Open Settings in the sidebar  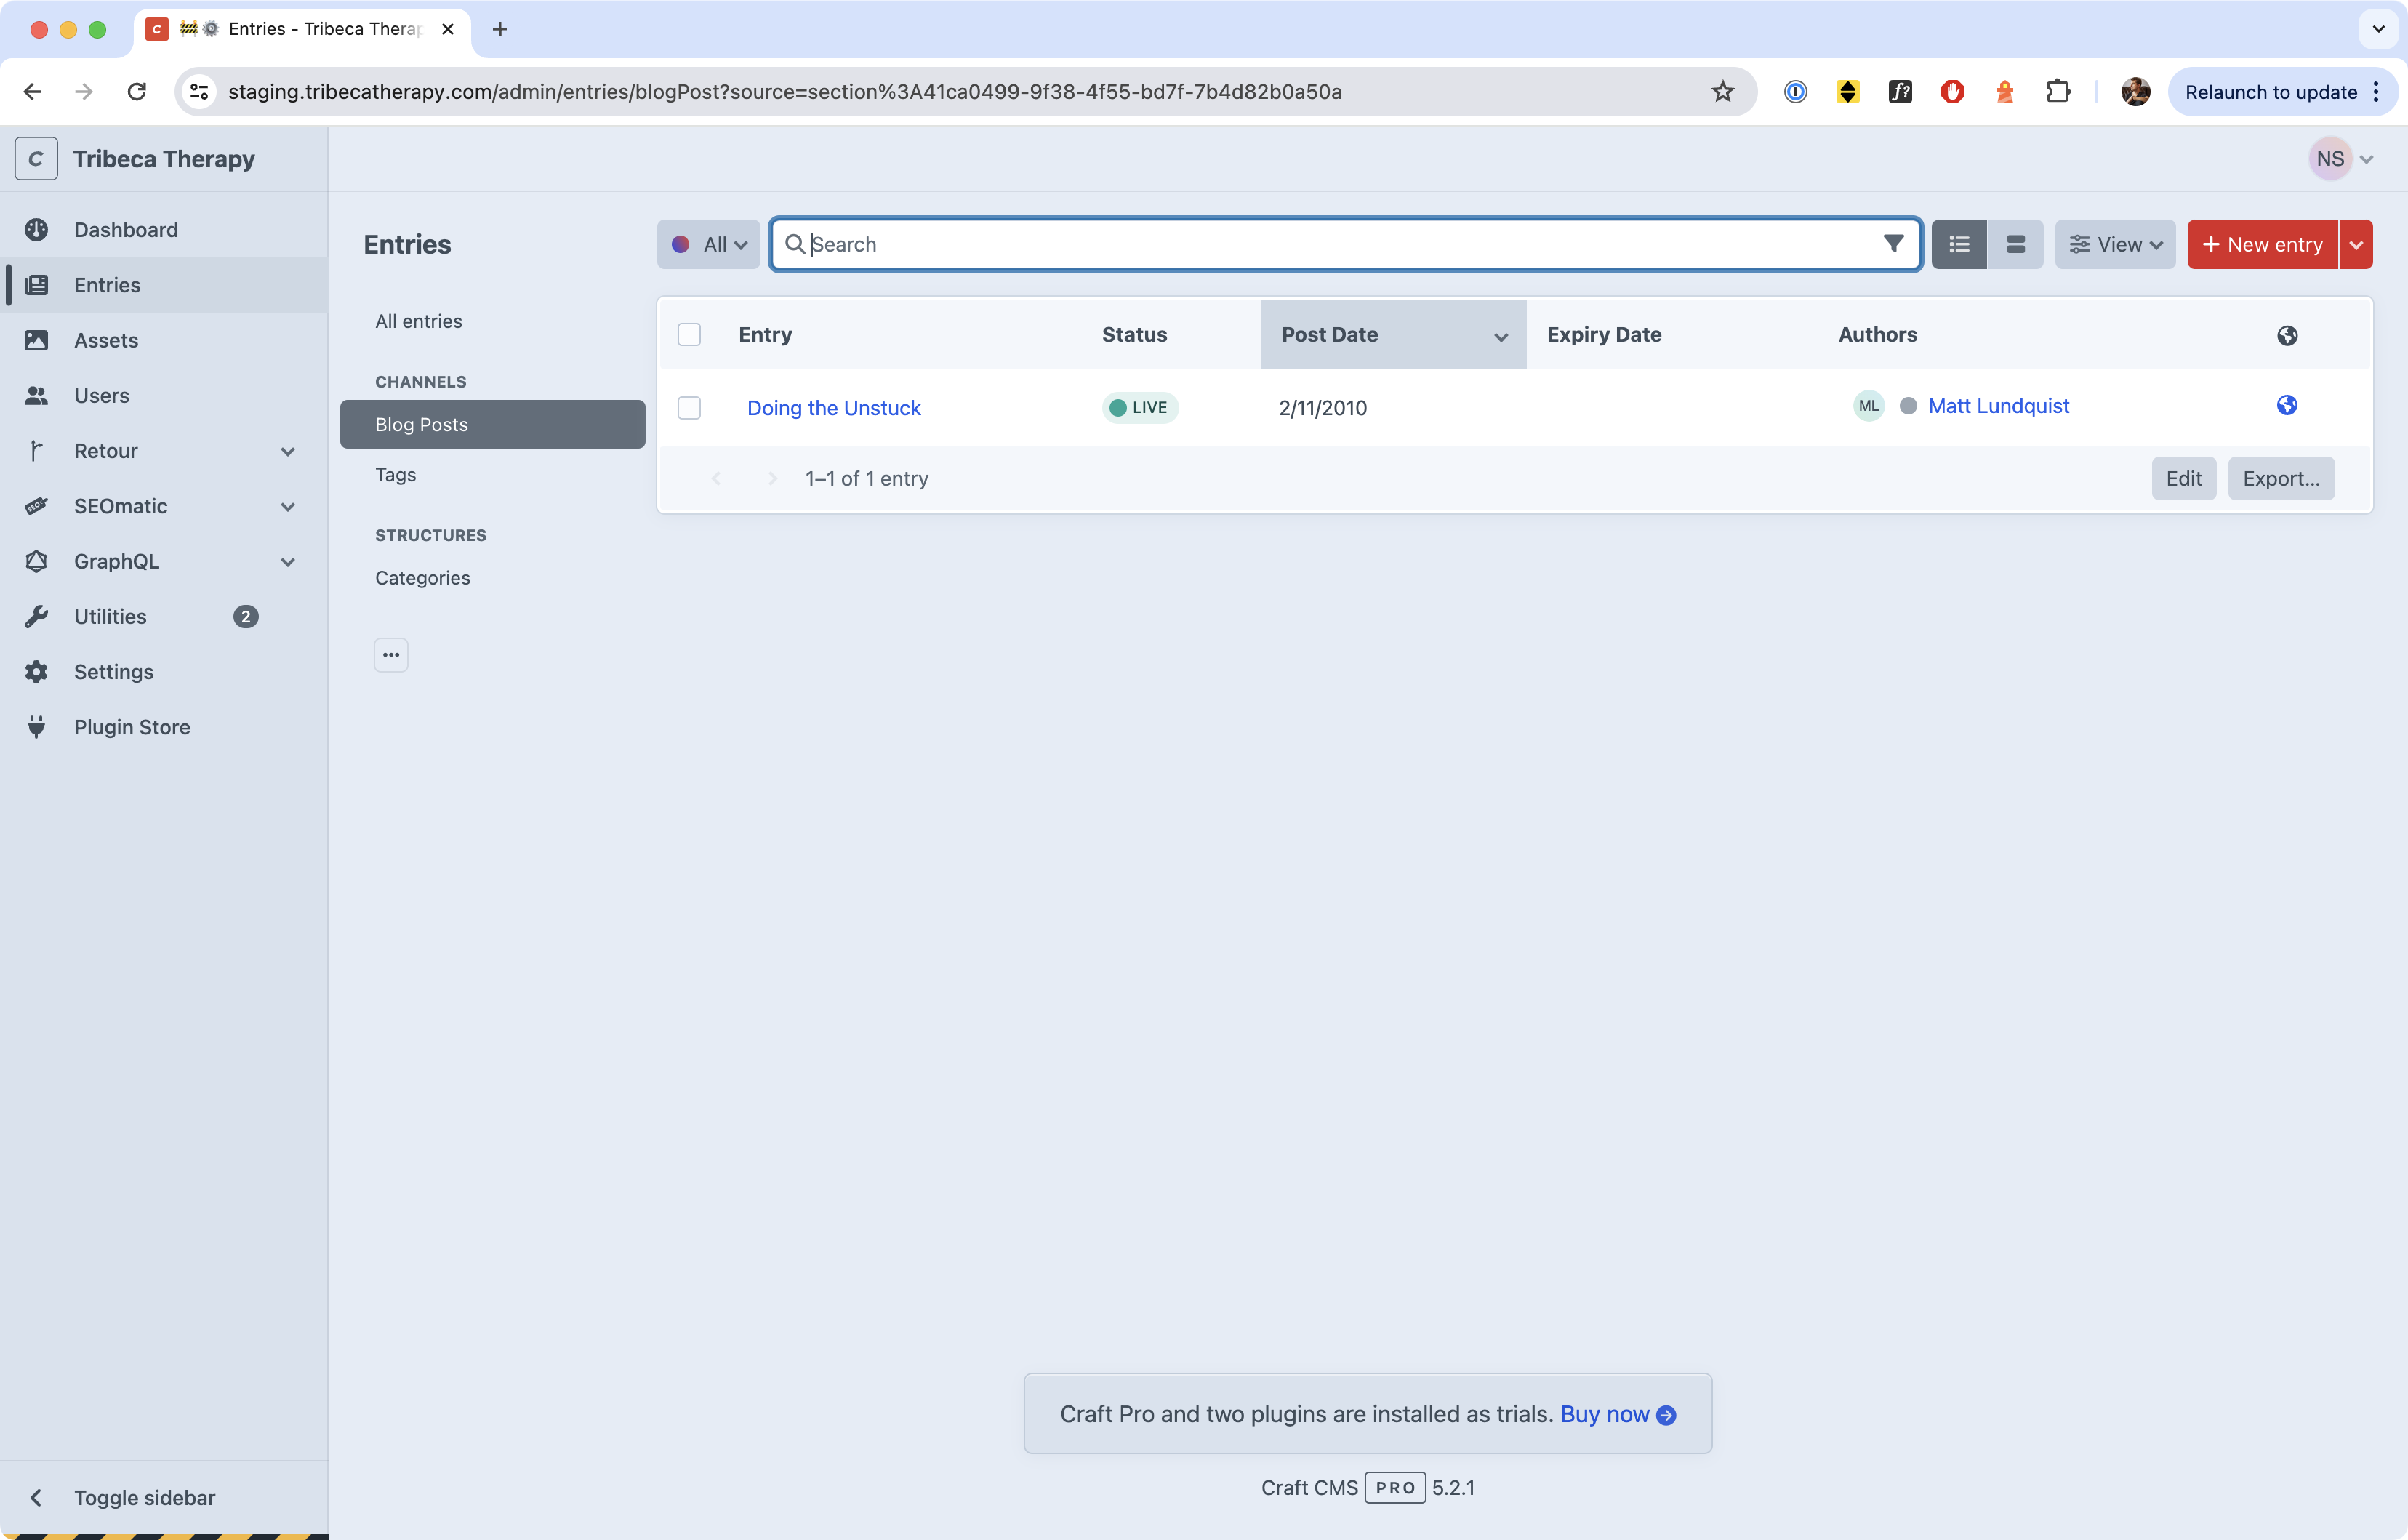164,672
